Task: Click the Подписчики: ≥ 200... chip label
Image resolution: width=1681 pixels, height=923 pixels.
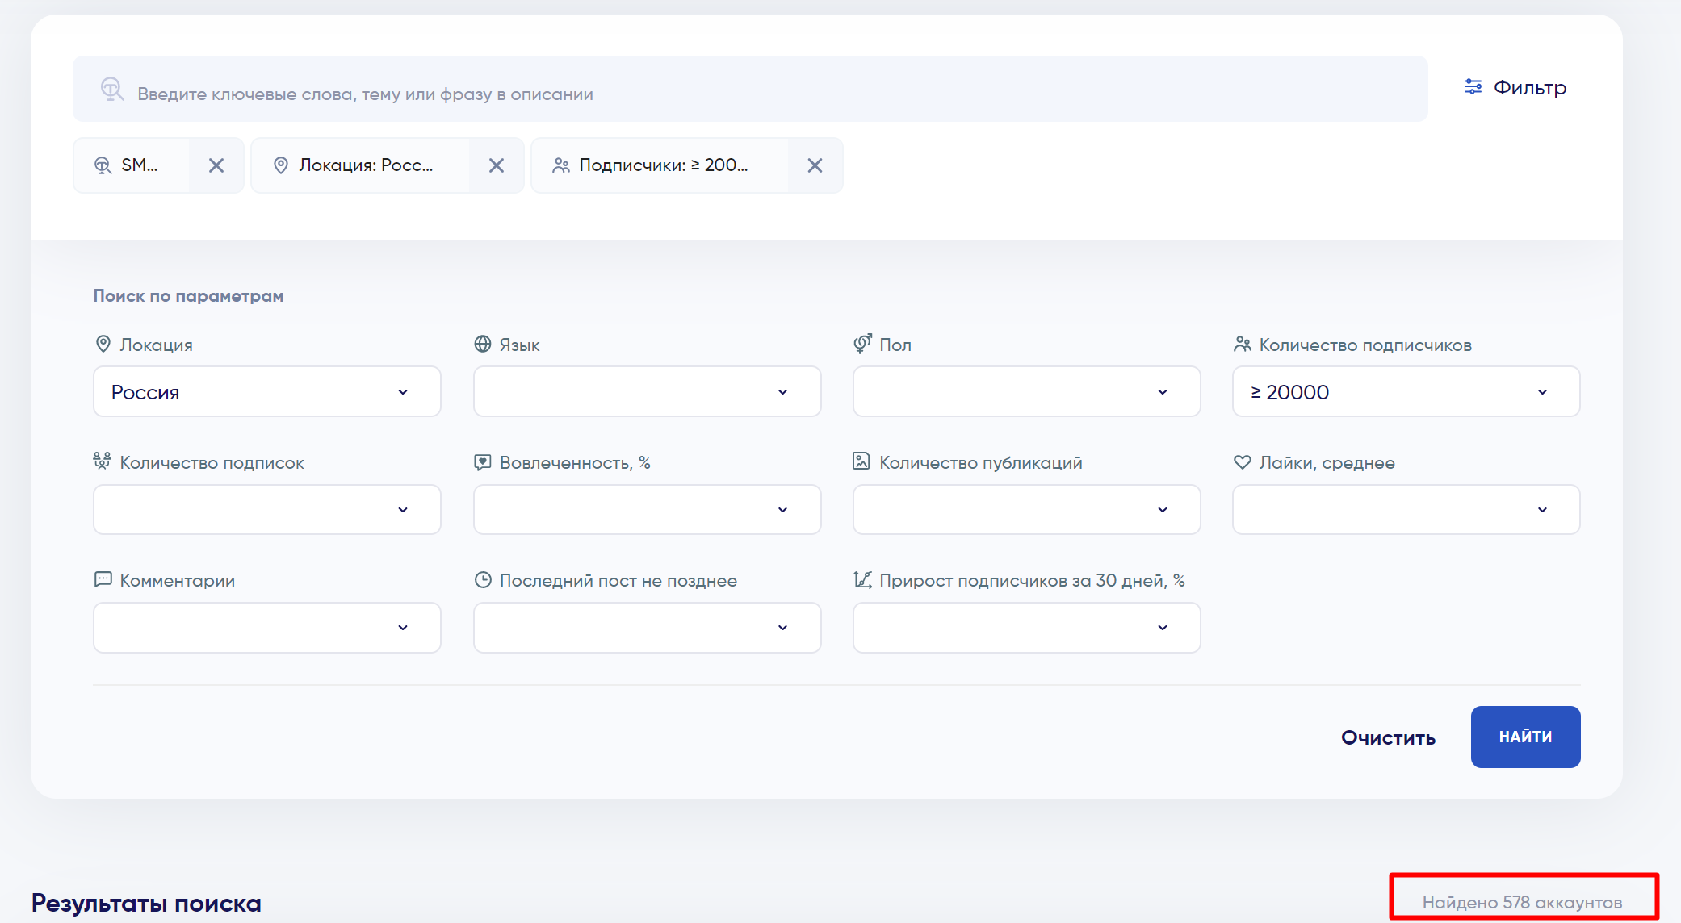Action: [664, 165]
